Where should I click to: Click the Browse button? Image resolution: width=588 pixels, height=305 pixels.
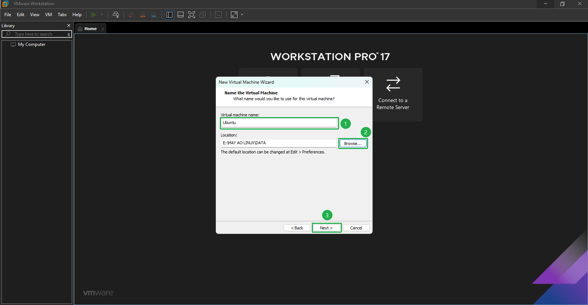coord(353,144)
